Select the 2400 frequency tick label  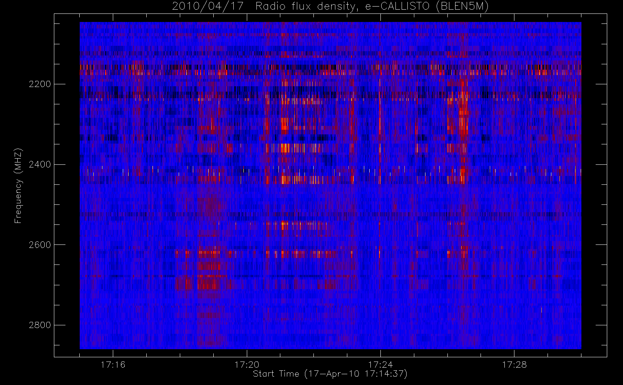pyautogui.click(x=40, y=164)
